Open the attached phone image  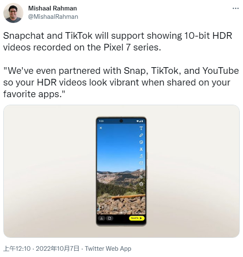click(x=121, y=171)
